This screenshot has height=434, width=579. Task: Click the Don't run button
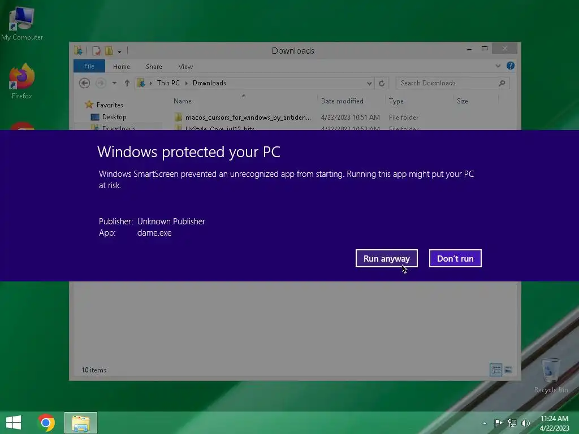coord(455,258)
